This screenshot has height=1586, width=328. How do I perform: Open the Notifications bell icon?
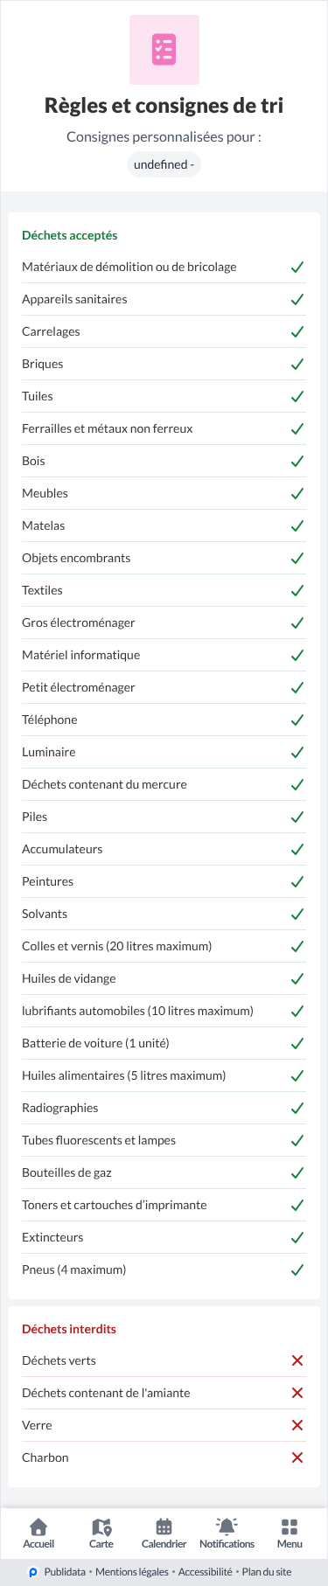tap(227, 1527)
